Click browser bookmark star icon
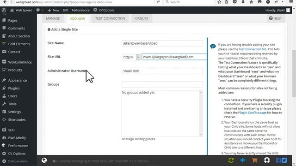 pyautogui.click(x=219, y=2)
